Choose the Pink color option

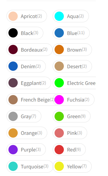[x=70, y=133]
